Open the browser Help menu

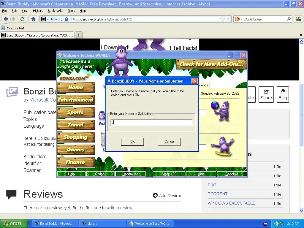pos(83,11)
